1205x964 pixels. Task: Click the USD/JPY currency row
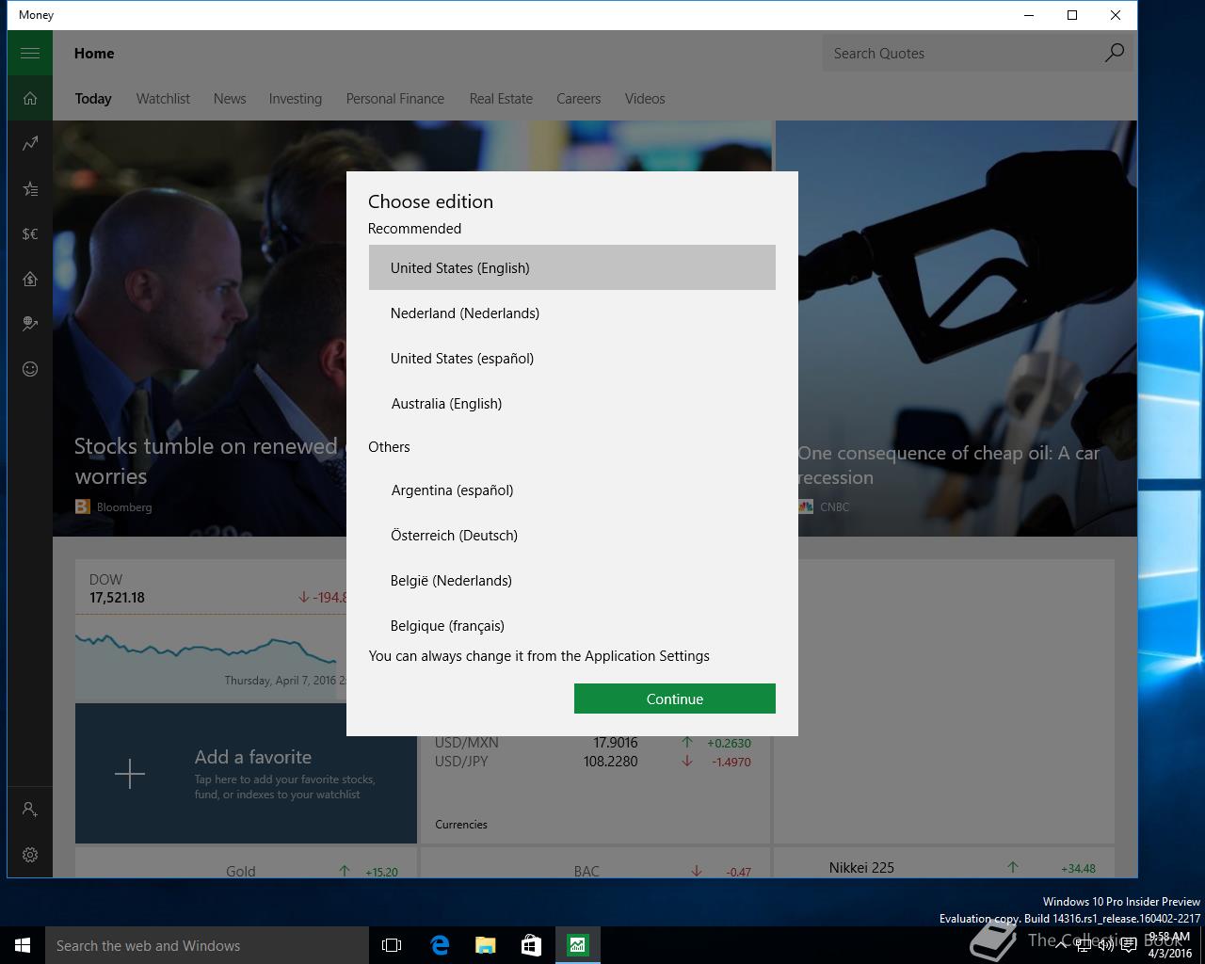coord(593,762)
